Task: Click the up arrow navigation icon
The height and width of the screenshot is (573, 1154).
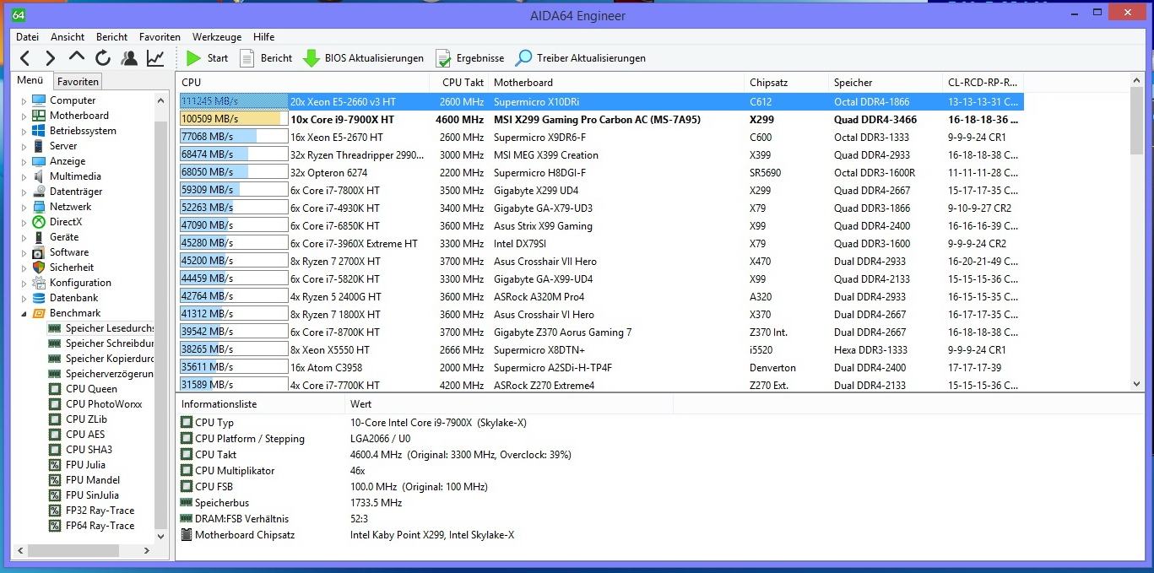Action: 77,57
